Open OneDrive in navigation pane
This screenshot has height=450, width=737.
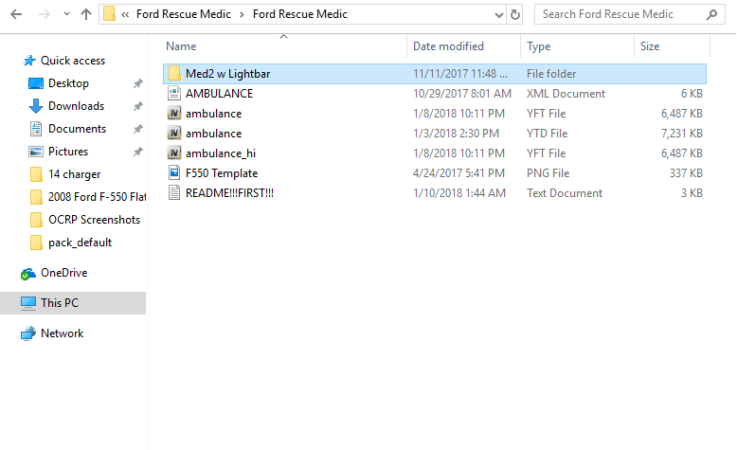click(x=63, y=273)
